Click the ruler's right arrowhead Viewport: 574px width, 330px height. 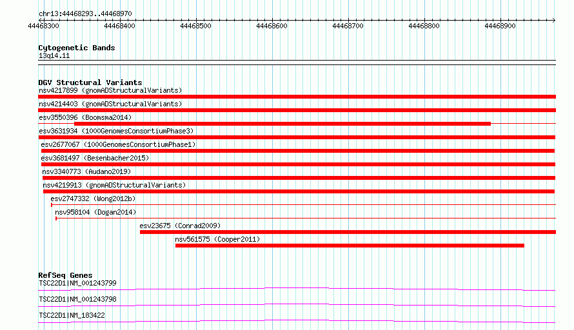tap(554, 20)
